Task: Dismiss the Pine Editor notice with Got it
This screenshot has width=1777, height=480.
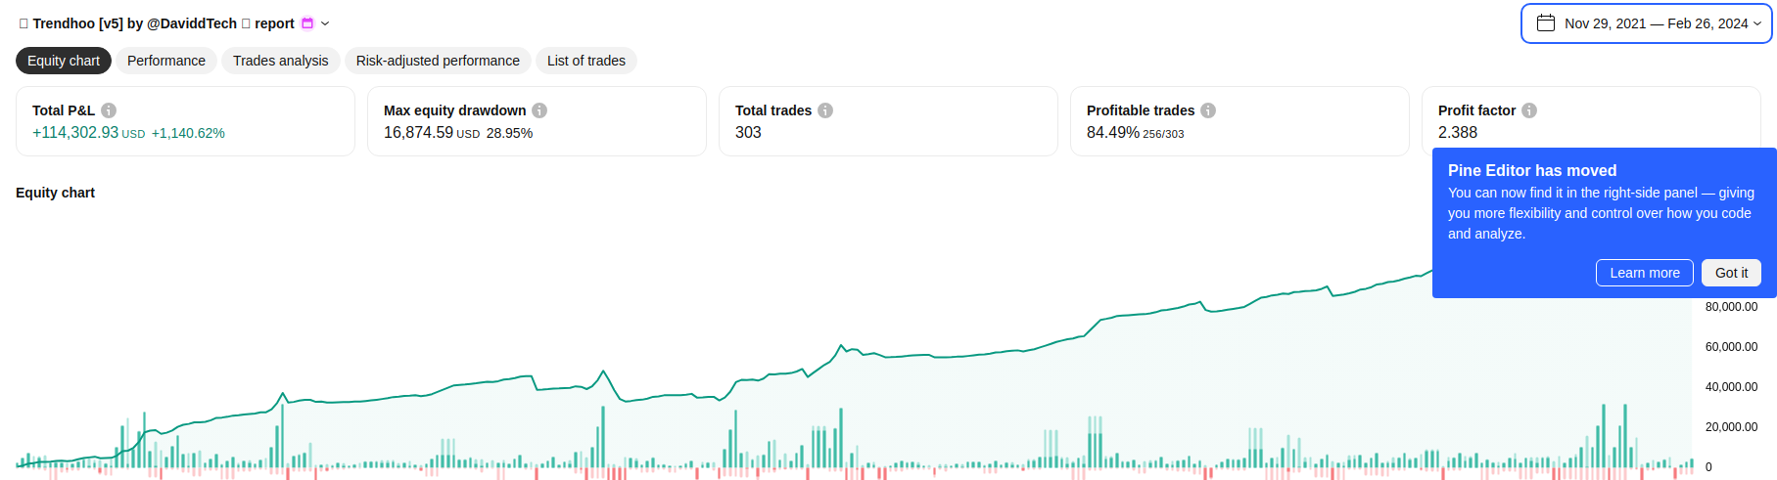Action: 1730,273
